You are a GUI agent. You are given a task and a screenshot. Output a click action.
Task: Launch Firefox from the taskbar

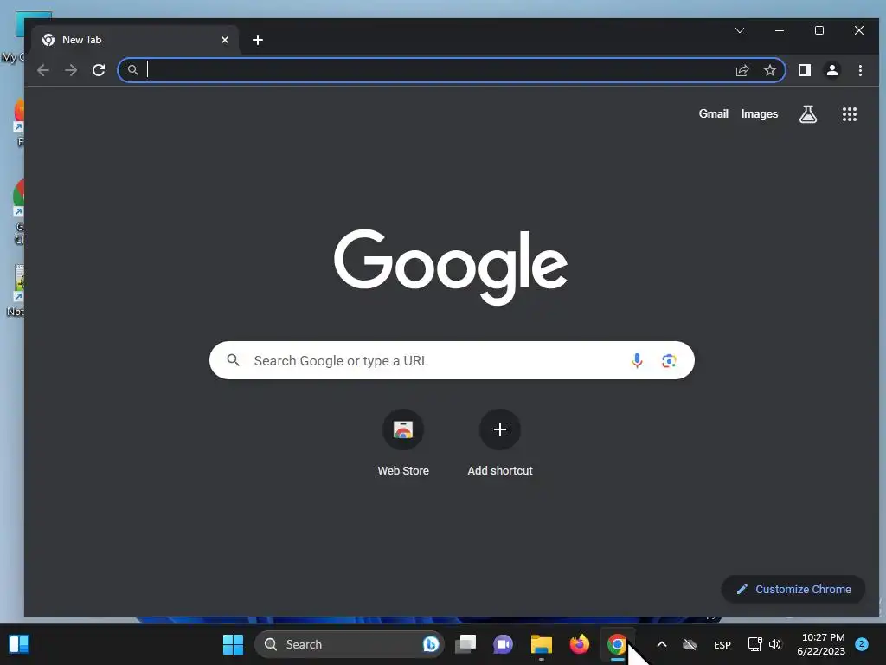point(579,644)
